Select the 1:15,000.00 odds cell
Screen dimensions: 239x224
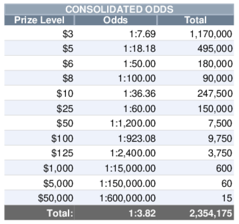coord(116,168)
